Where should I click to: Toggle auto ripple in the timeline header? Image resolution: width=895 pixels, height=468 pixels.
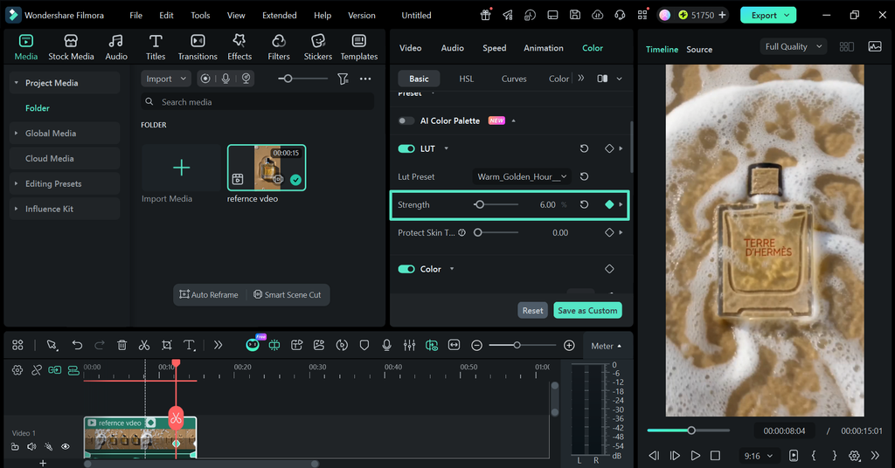tap(73, 370)
